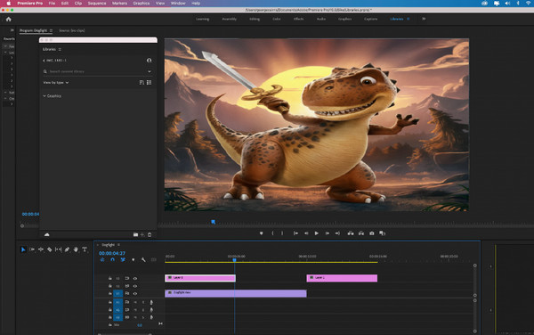The image size is (534, 335).
Task: Click timeline timecode 00:00:04:27
Action: 112,253
